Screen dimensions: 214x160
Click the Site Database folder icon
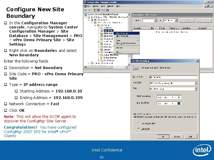[89, 17]
